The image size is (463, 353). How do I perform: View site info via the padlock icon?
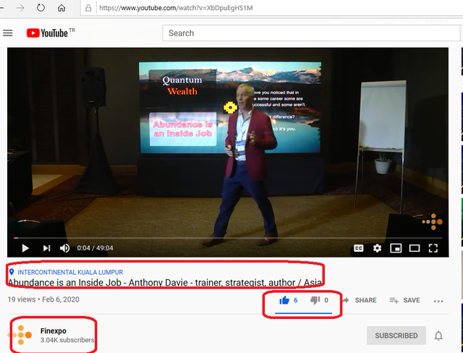88,8
